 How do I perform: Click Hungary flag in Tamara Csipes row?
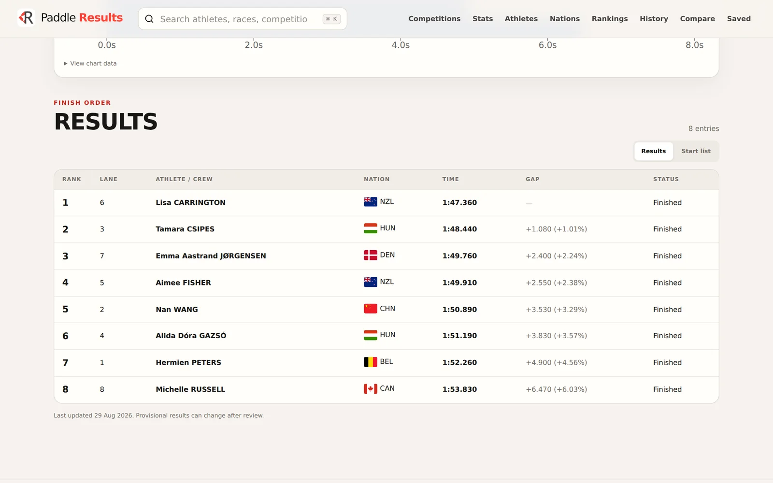pyautogui.click(x=371, y=228)
